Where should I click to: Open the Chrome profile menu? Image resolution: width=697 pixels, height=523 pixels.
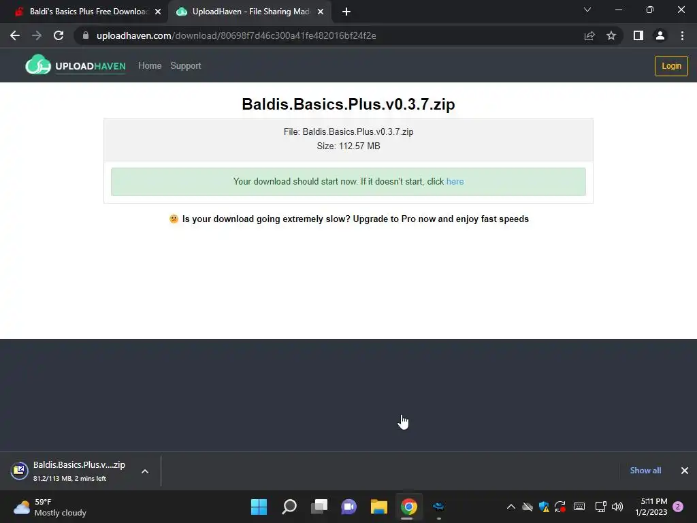point(660,35)
